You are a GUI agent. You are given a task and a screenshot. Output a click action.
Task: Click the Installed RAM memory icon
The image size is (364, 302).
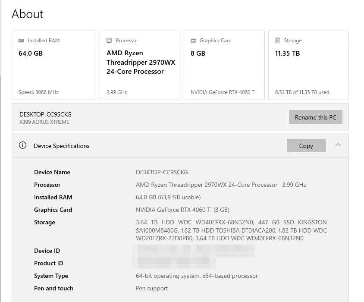21,41
